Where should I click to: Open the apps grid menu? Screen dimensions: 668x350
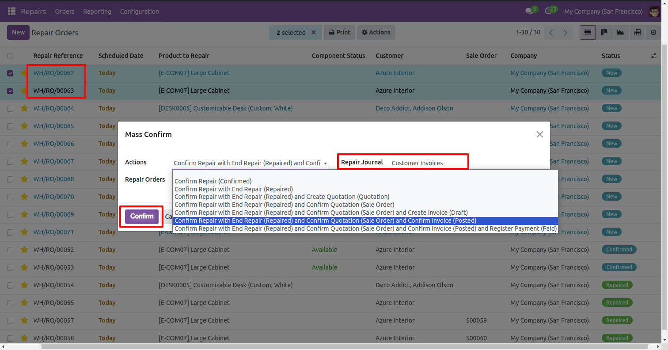coord(12,11)
